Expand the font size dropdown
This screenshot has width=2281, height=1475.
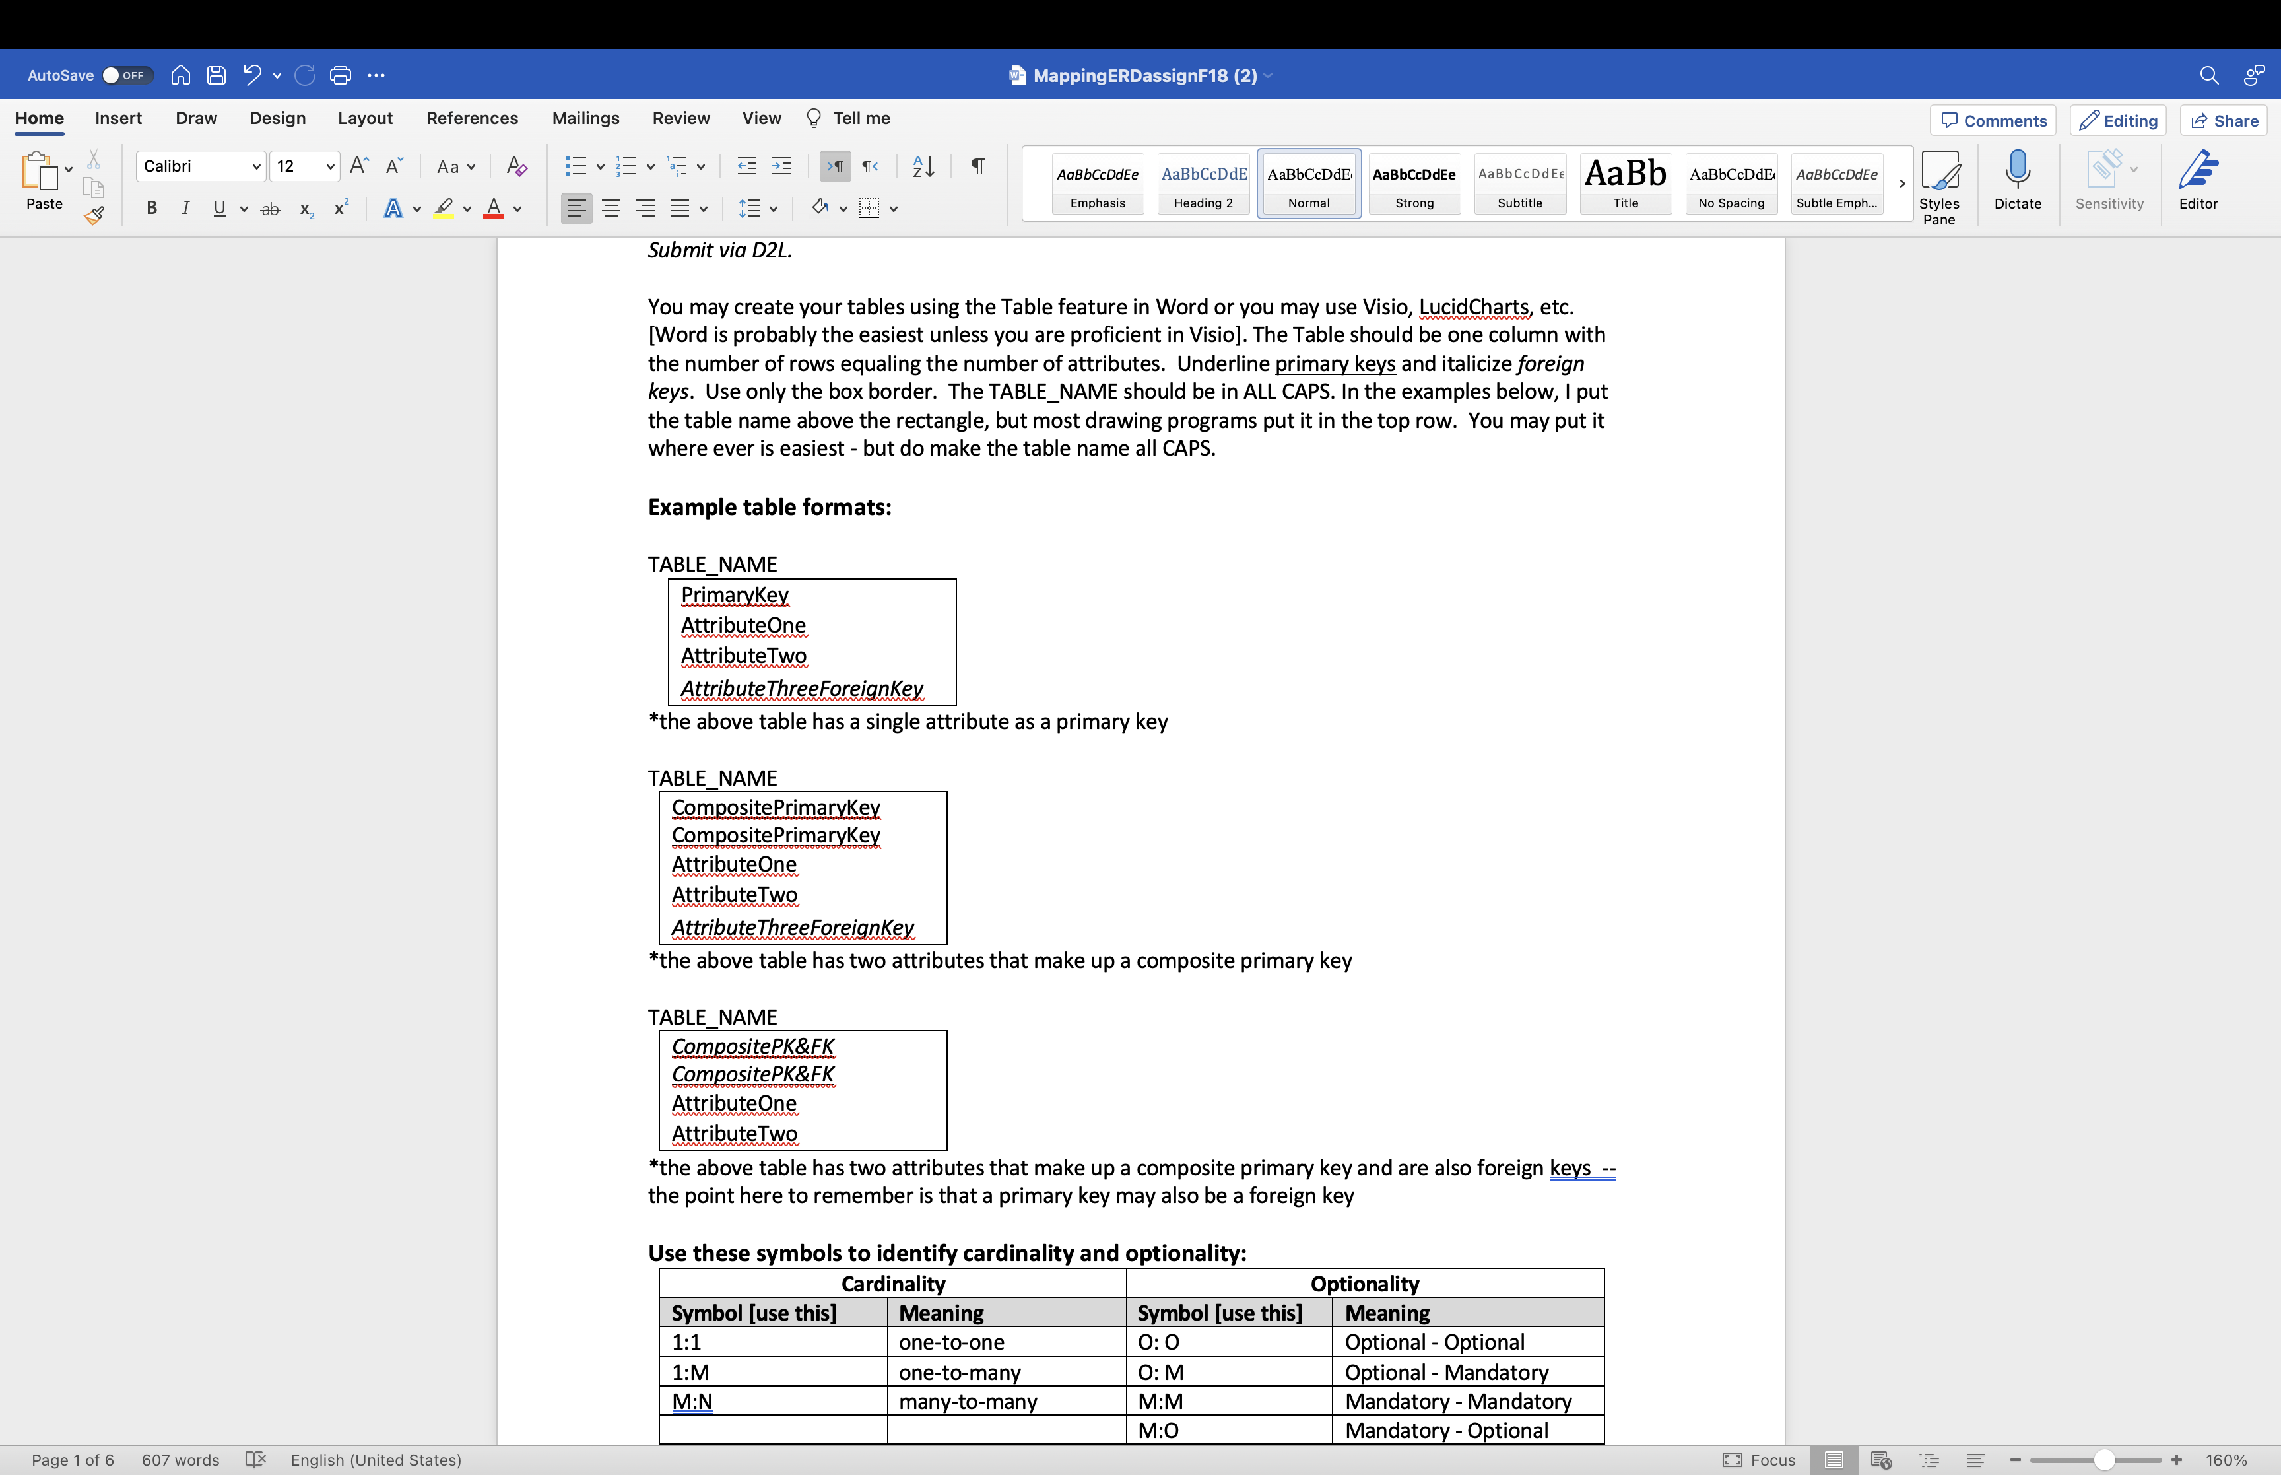click(330, 166)
